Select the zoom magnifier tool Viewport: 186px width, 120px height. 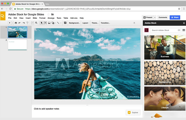pyautogui.click(x=36, y=23)
